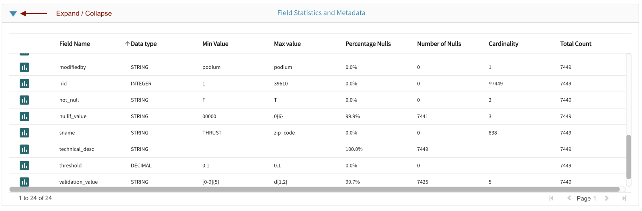
Task: Show statistics chart for technical_desc
Action: [x=24, y=149]
